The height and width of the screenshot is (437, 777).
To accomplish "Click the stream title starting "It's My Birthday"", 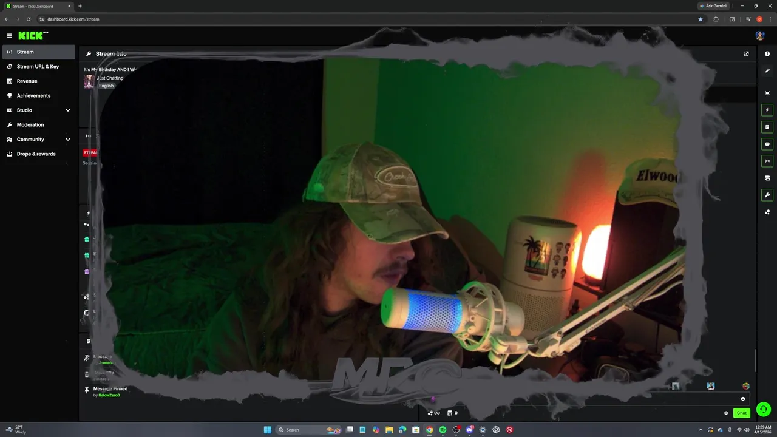I will 110,70.
